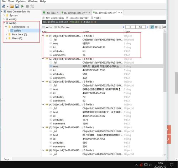Expand the Users (0) folder
The width and height of the screenshot is (178, 168).
coord(6,38)
